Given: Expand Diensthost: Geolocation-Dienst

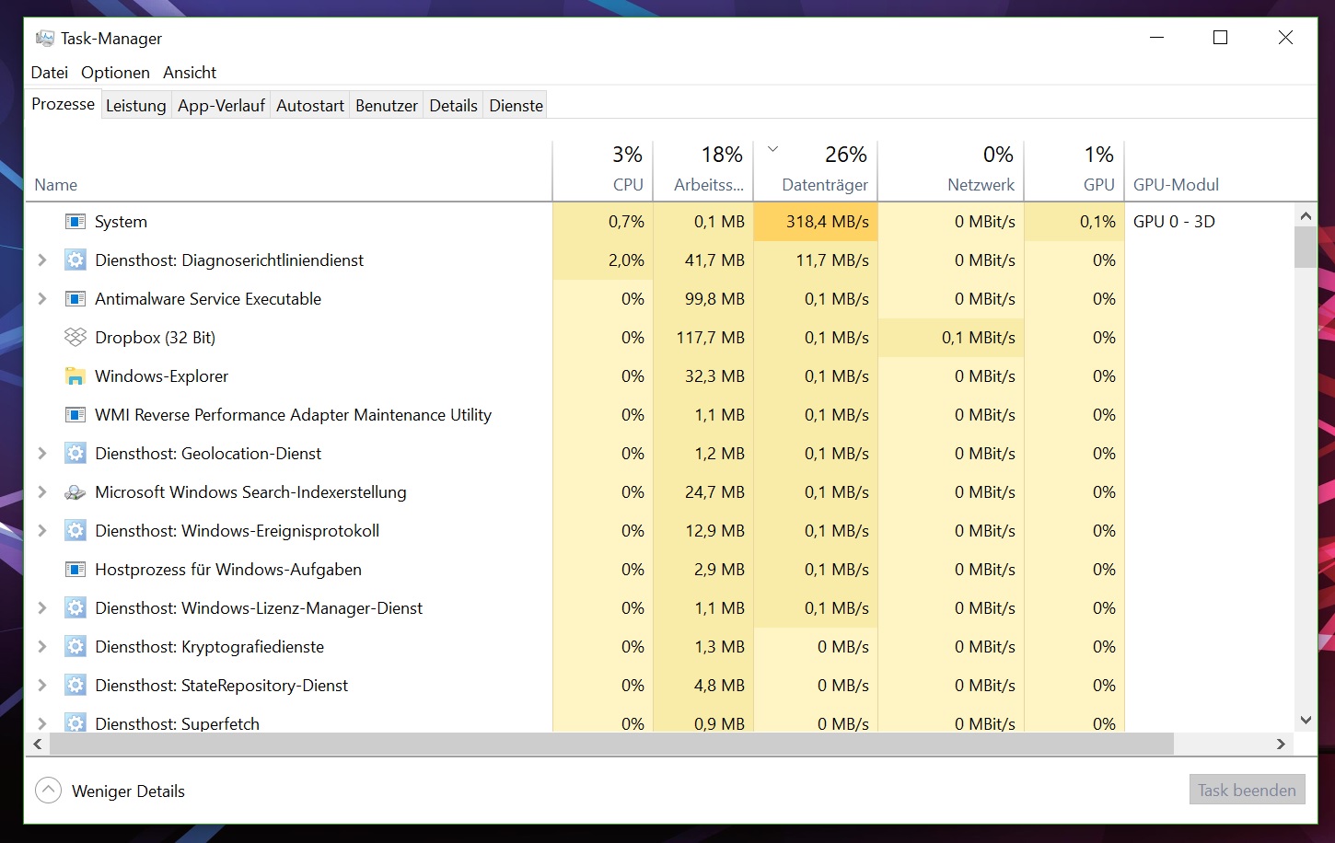Looking at the screenshot, I should (x=41, y=454).
